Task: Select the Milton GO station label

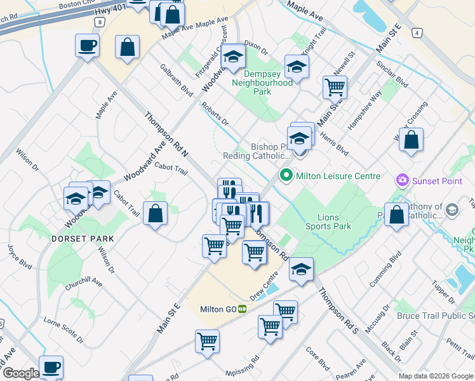Action: [218, 309]
